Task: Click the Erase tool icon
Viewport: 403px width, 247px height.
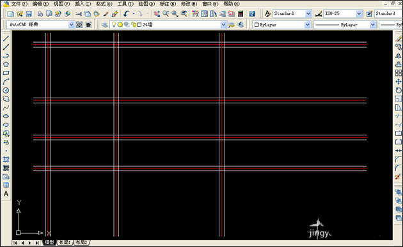Action: (x=399, y=38)
